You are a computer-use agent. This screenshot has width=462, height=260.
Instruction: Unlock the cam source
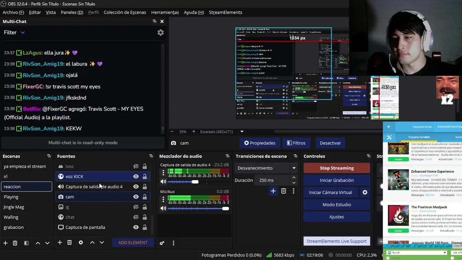point(145,197)
